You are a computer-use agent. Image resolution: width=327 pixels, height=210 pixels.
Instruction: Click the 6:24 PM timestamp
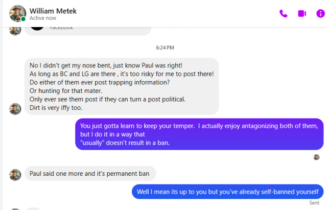point(165,48)
